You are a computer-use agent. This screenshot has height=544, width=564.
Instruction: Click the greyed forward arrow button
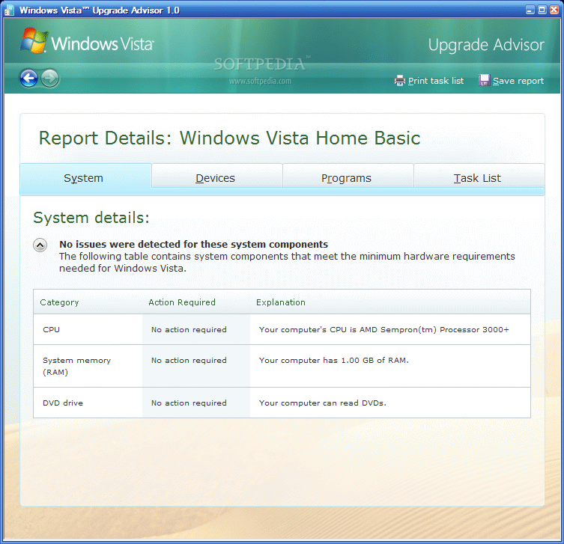pos(49,78)
